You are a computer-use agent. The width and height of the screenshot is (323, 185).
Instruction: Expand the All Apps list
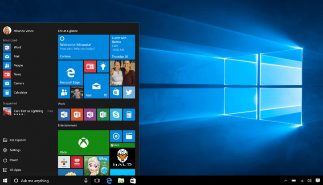[x=15, y=170]
